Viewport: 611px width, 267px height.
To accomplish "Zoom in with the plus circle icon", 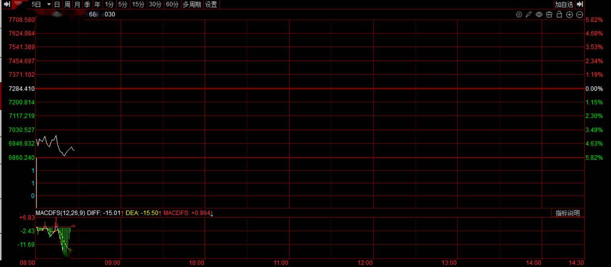I will pos(569,14).
